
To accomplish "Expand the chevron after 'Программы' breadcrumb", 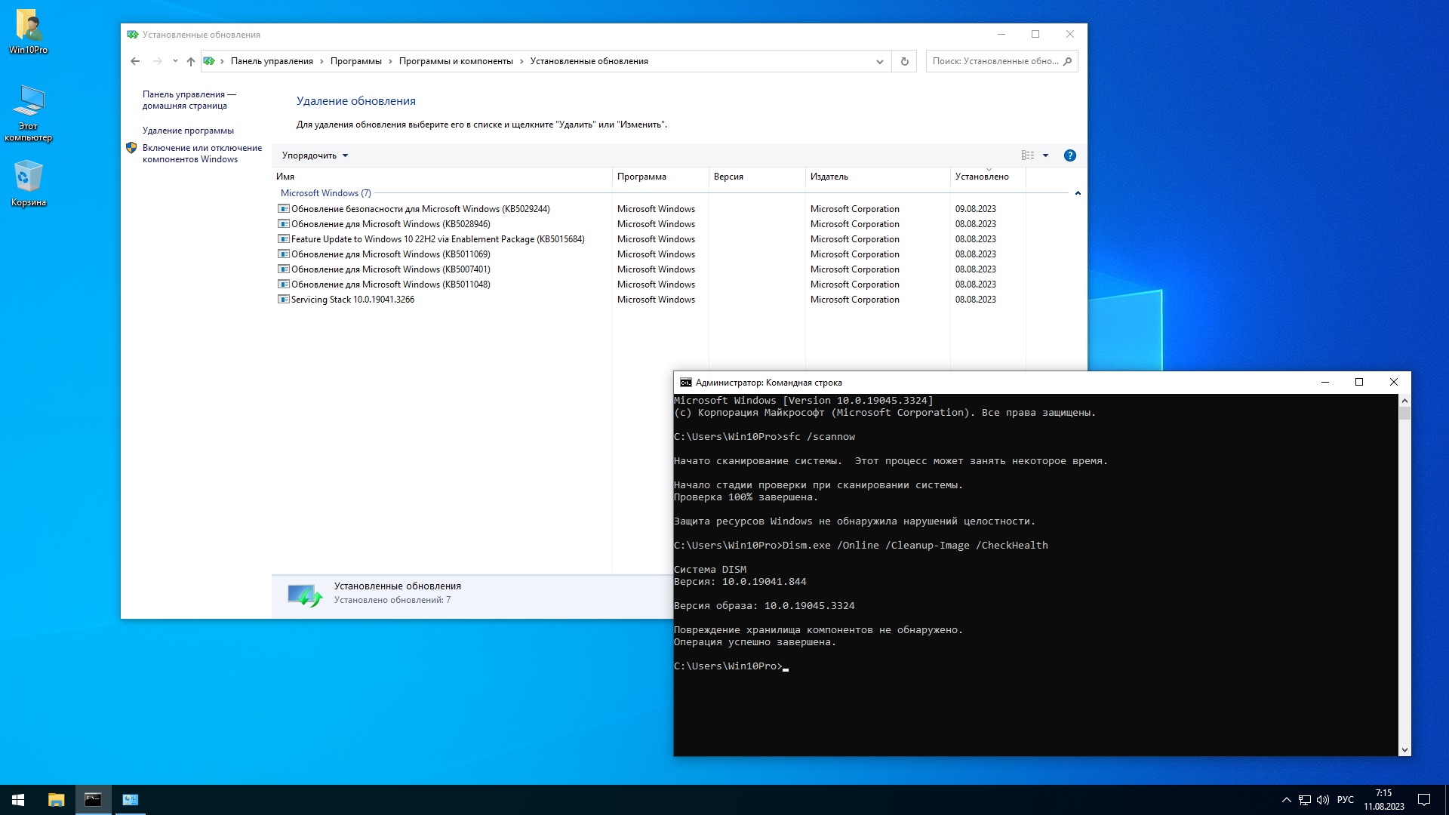I will click(x=390, y=61).
